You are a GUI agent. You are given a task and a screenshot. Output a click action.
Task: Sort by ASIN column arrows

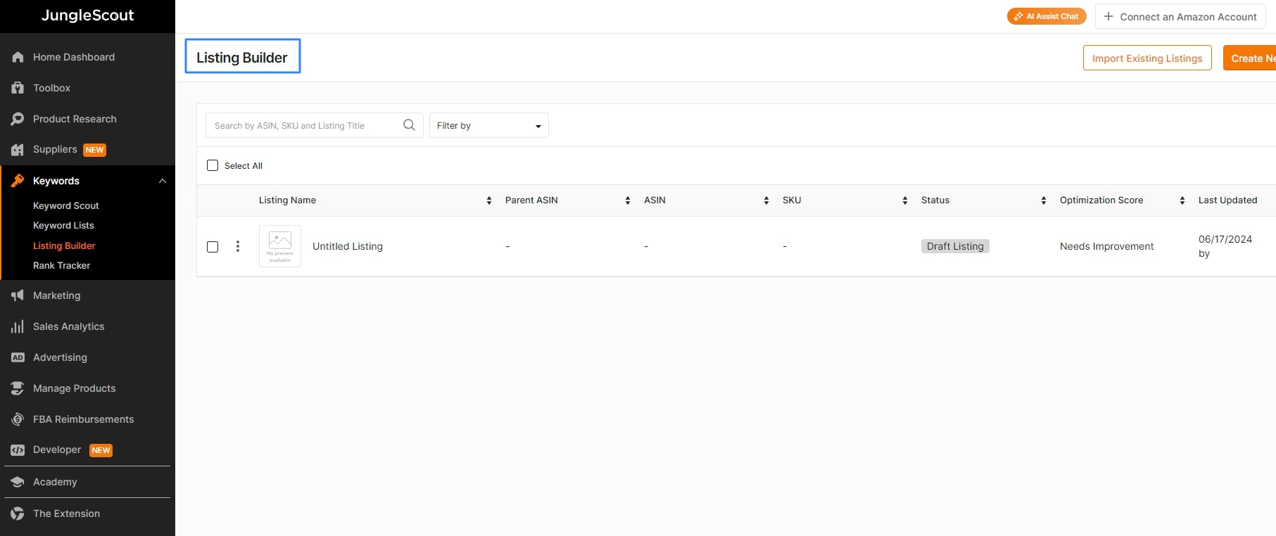click(766, 200)
